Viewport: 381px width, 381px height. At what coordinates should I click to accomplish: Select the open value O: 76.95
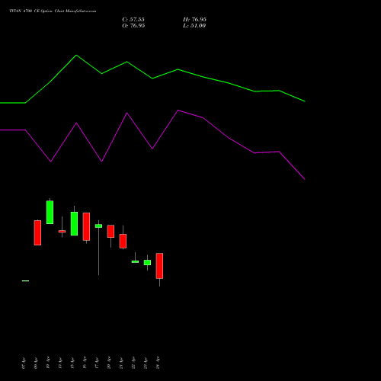tap(133, 26)
